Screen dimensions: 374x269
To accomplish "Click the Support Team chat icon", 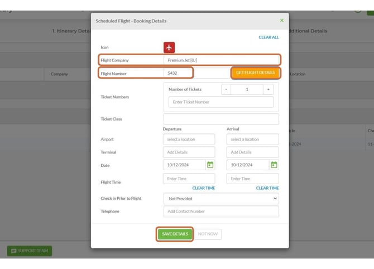I will tap(14, 251).
